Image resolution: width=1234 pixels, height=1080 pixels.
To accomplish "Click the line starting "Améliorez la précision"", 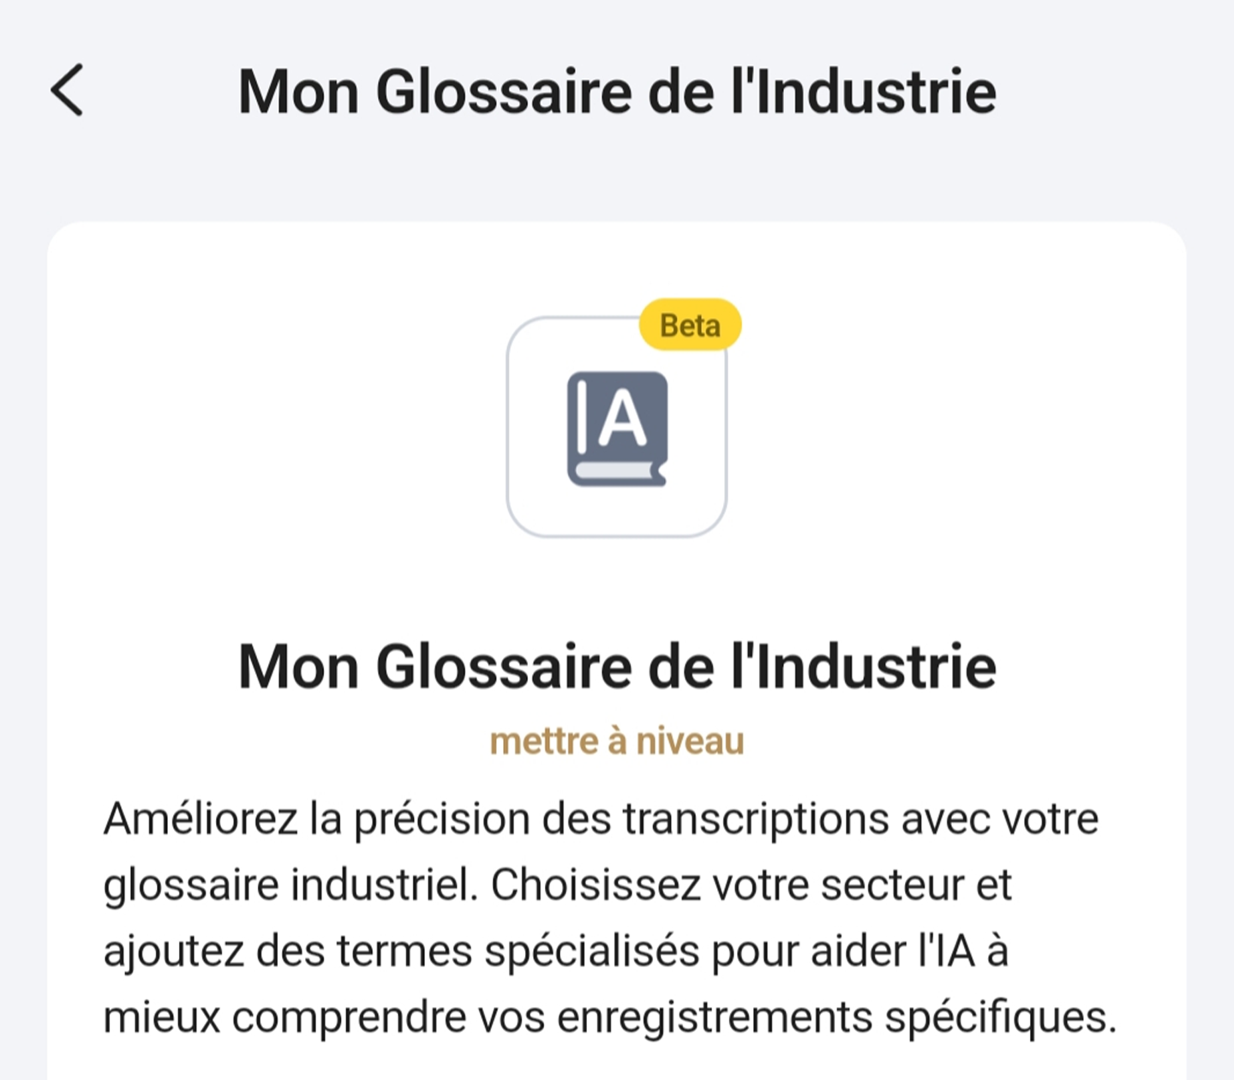I will 601,819.
